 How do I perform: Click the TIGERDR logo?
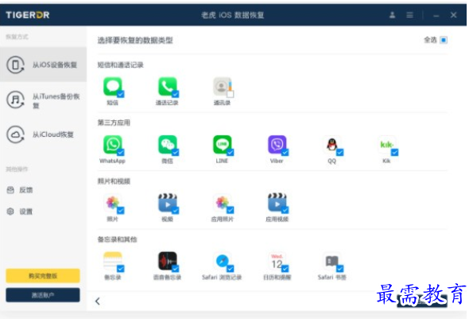[28, 15]
